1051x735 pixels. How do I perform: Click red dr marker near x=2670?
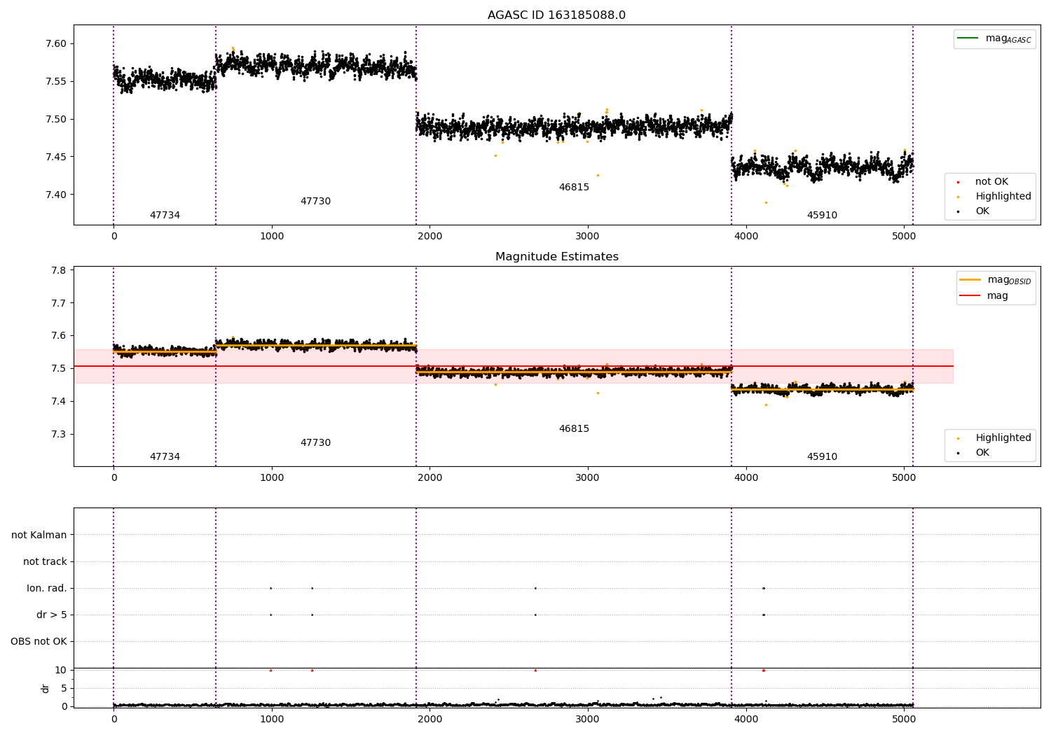pos(535,671)
